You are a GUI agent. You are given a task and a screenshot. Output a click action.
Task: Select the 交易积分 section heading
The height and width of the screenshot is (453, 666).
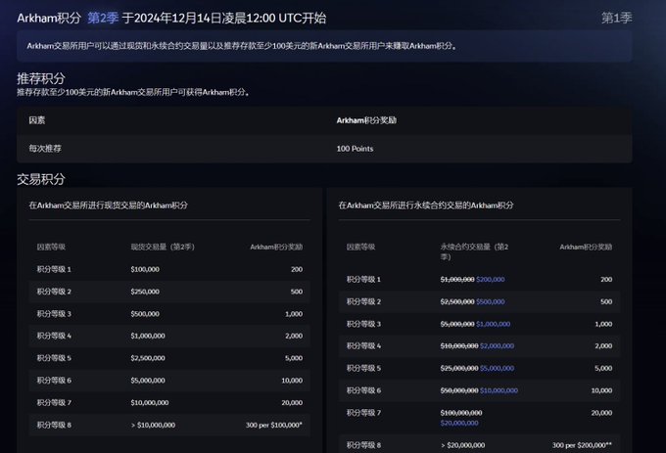pos(41,179)
